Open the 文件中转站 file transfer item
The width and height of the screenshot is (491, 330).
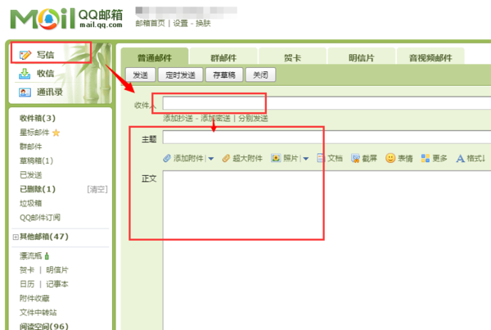point(38,313)
